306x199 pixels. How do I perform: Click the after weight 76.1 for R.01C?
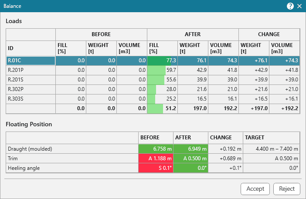pos(193,61)
